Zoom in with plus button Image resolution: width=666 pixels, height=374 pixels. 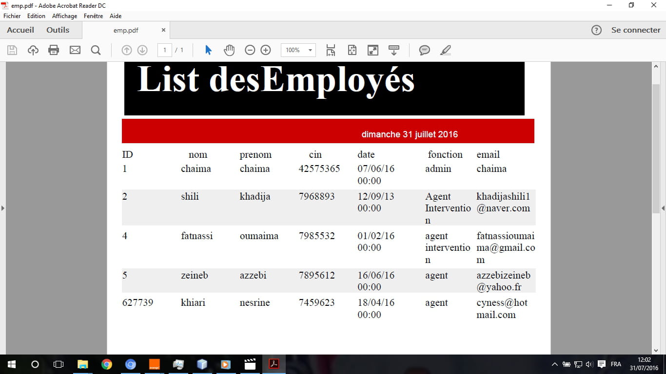click(x=266, y=50)
